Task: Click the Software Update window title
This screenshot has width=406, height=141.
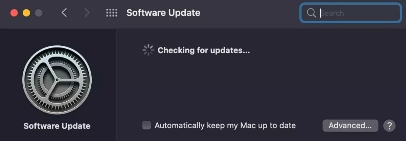Action: [x=163, y=13]
